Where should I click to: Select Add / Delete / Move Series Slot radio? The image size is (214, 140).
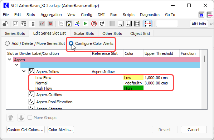7,43
